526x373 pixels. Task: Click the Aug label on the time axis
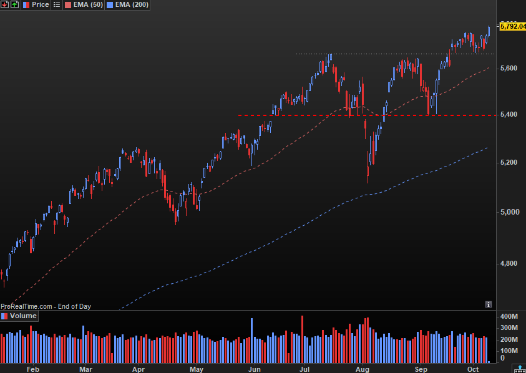(363, 369)
